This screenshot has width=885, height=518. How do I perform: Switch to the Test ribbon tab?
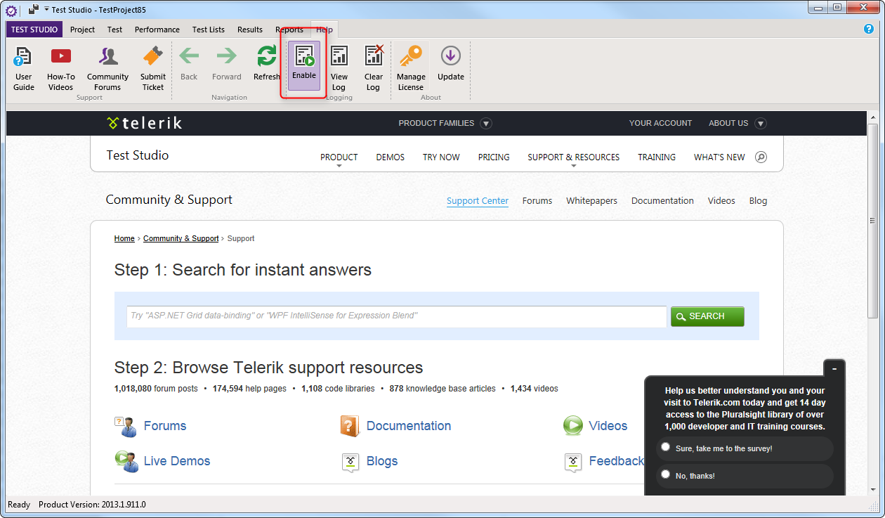(x=115, y=30)
